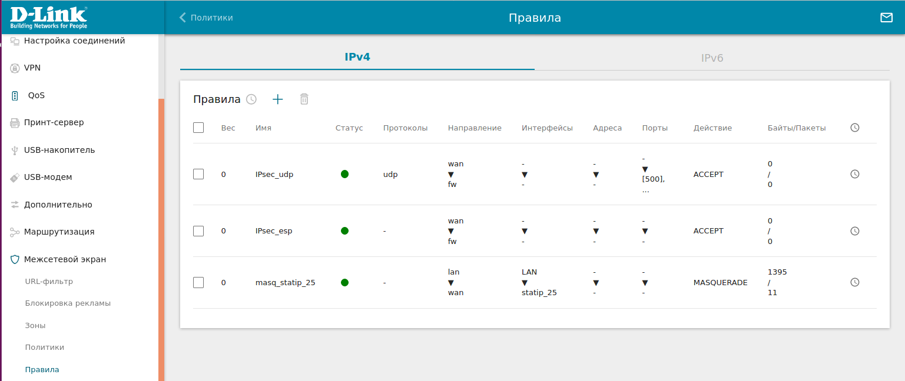Go back to Политики via header link
Viewport: 905px width, 381px height.
[x=207, y=18]
